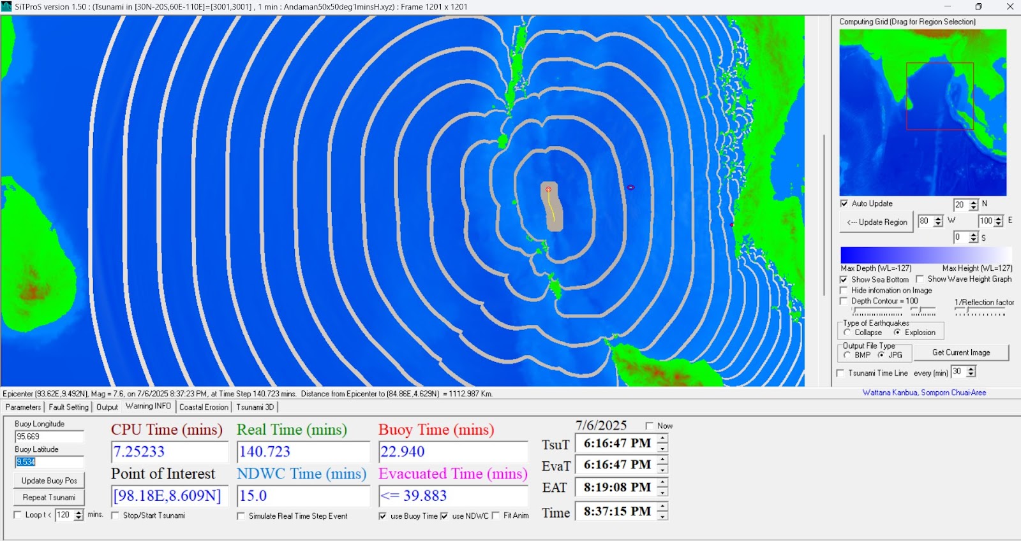1021x541 pixels.
Task: Click the 7/6/2025 date label
Action: coord(601,425)
